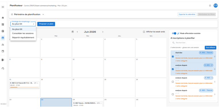Toggle Mode affectation assistée switch
219x109 pixels.
174,33
